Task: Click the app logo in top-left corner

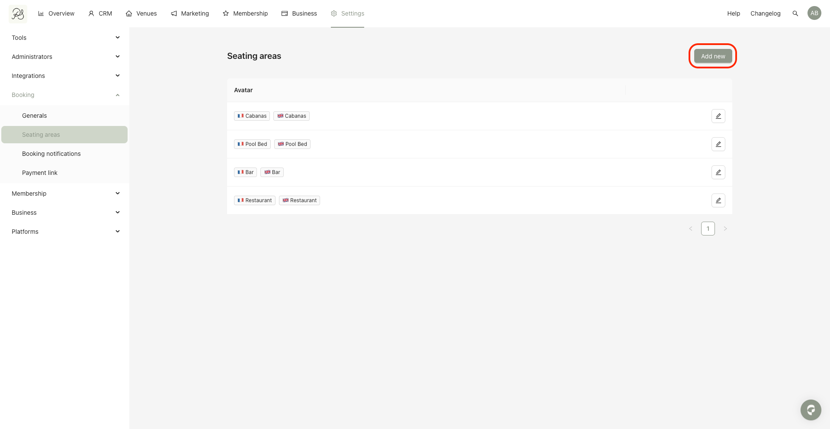Action: (x=18, y=14)
